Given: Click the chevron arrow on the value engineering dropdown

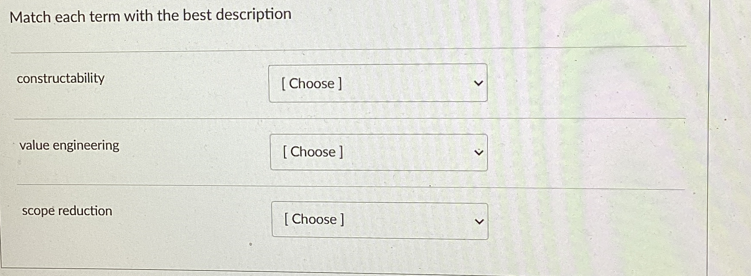Looking at the screenshot, I should point(478,151).
